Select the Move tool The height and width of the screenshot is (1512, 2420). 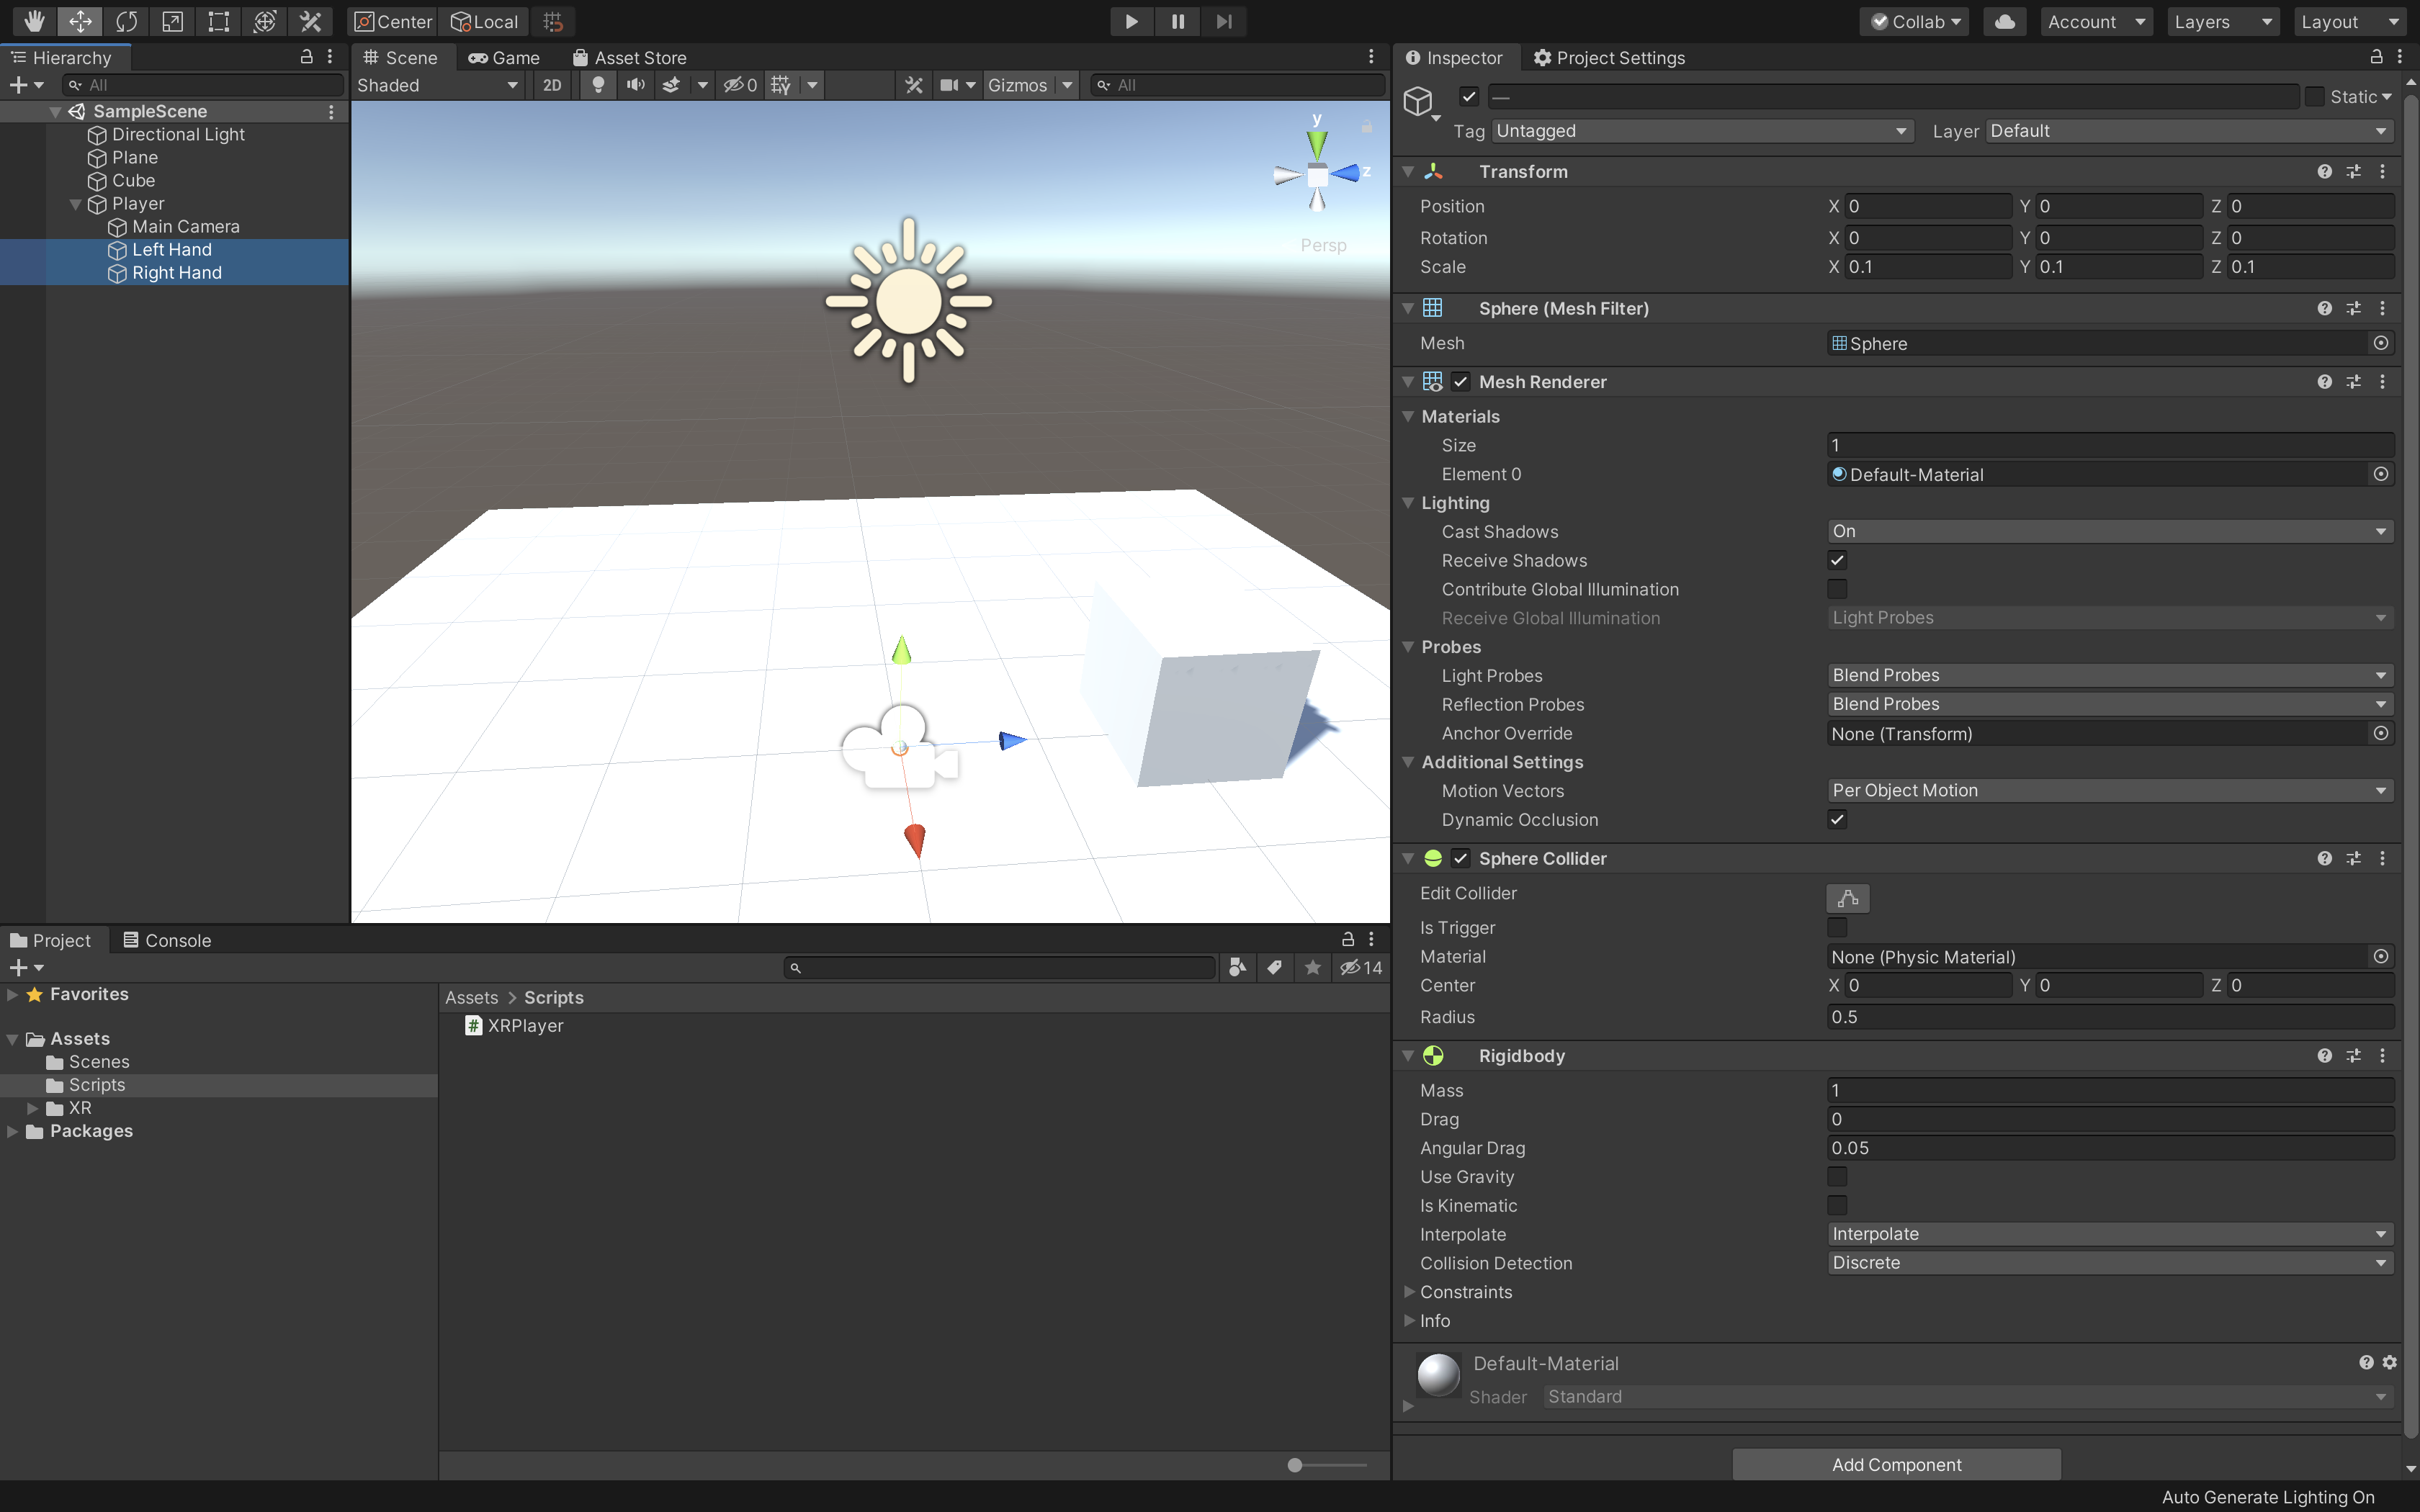(x=80, y=21)
